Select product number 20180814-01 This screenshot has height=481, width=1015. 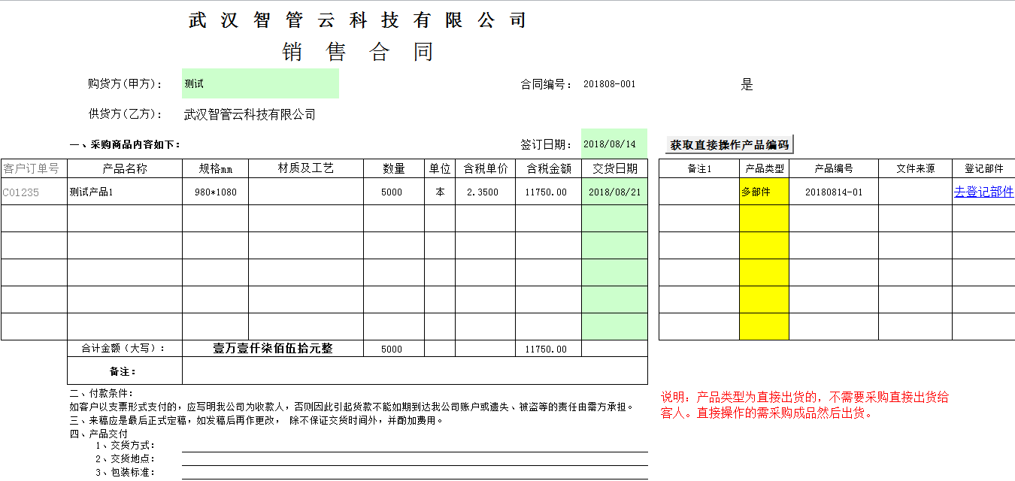pyautogui.click(x=833, y=192)
